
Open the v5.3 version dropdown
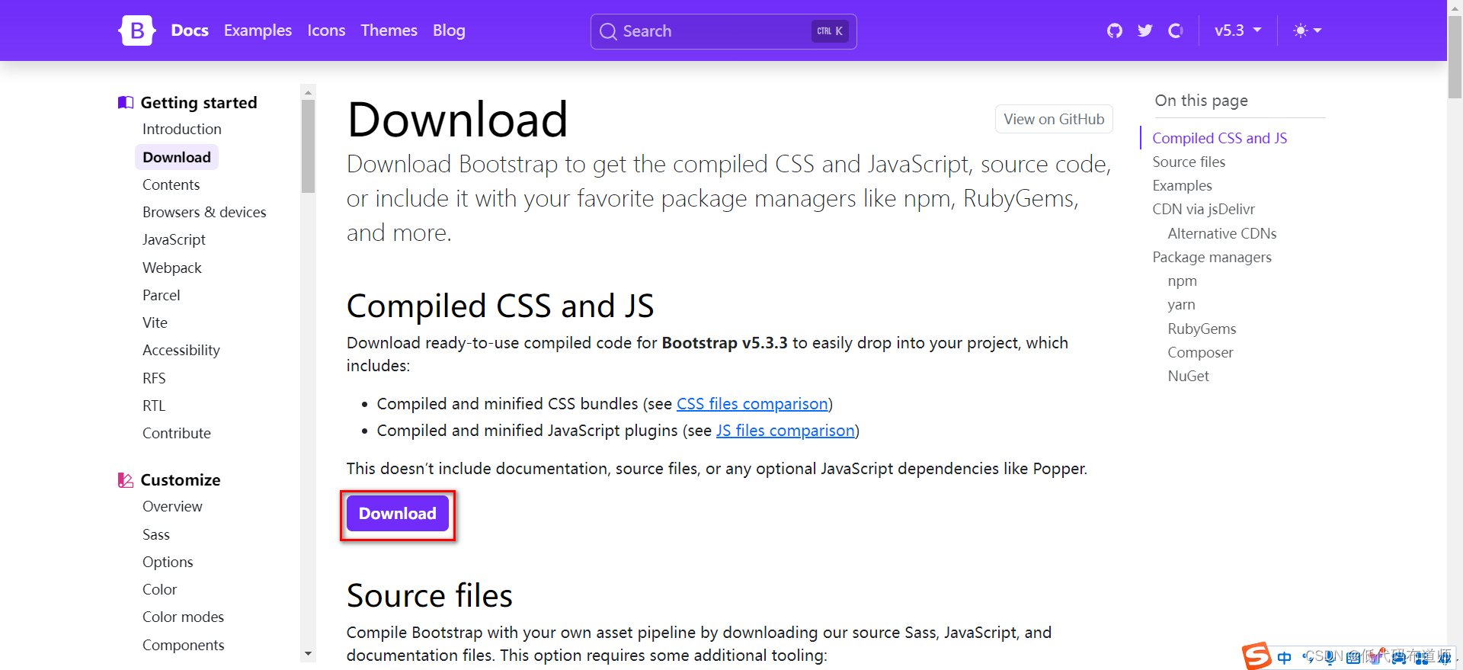(1238, 30)
